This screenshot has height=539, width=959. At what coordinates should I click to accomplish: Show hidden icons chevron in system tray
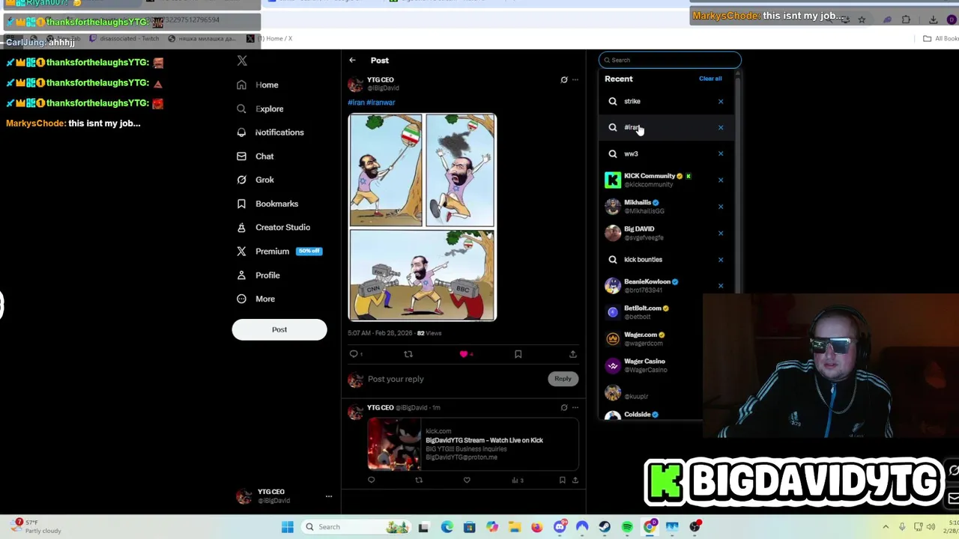[x=886, y=527]
